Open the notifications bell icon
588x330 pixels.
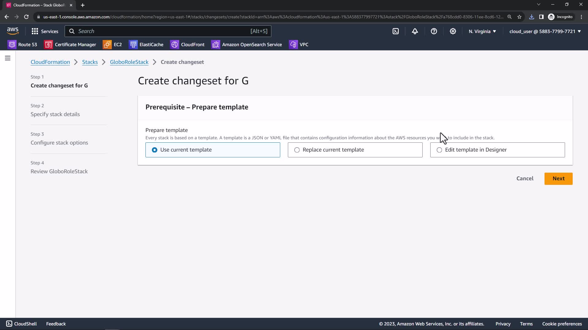(x=415, y=31)
